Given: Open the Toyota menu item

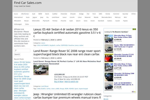Looking at the screenshot, I should [x=125, y=21].
